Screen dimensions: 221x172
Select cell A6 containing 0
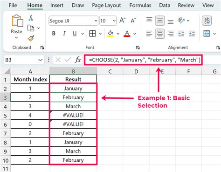point(30,124)
